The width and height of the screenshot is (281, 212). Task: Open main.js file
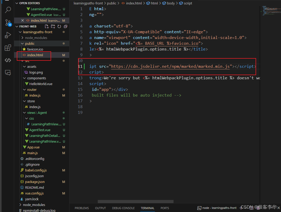point(33,153)
